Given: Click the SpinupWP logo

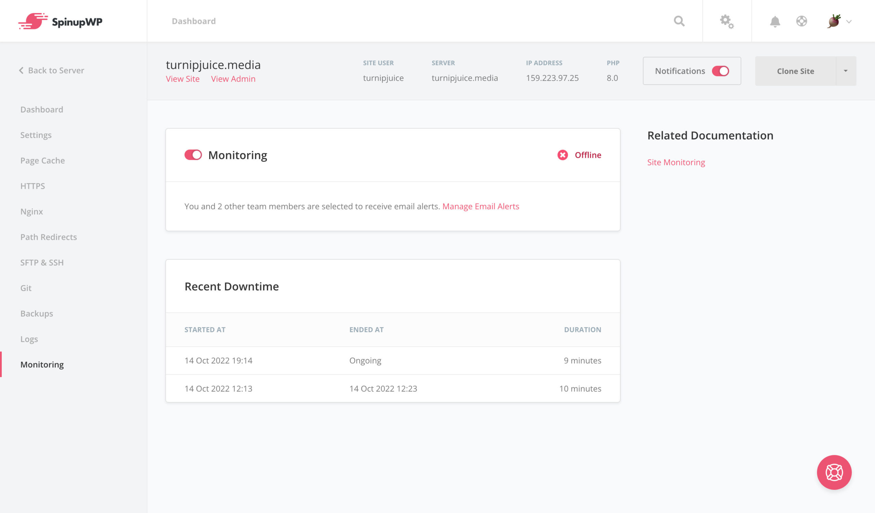Looking at the screenshot, I should tap(60, 21).
